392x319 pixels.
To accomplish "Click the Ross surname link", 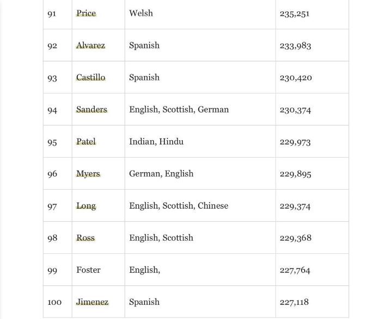I will click(x=85, y=238).
